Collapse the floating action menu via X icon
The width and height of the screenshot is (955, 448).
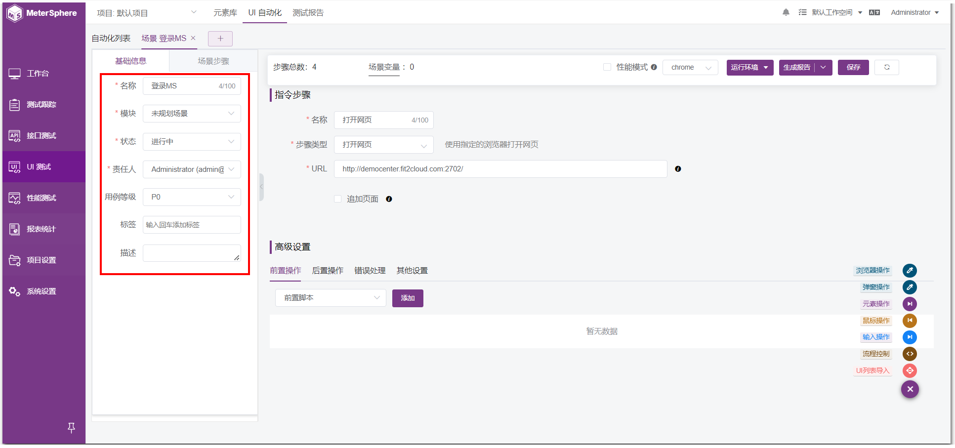coord(910,389)
